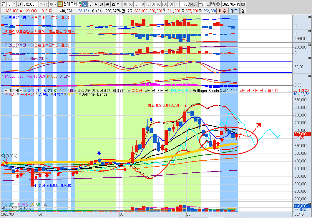Close the 외국인보유수량 indicator panel
This screenshot has height=218, width=312.
click(x=309, y=31)
